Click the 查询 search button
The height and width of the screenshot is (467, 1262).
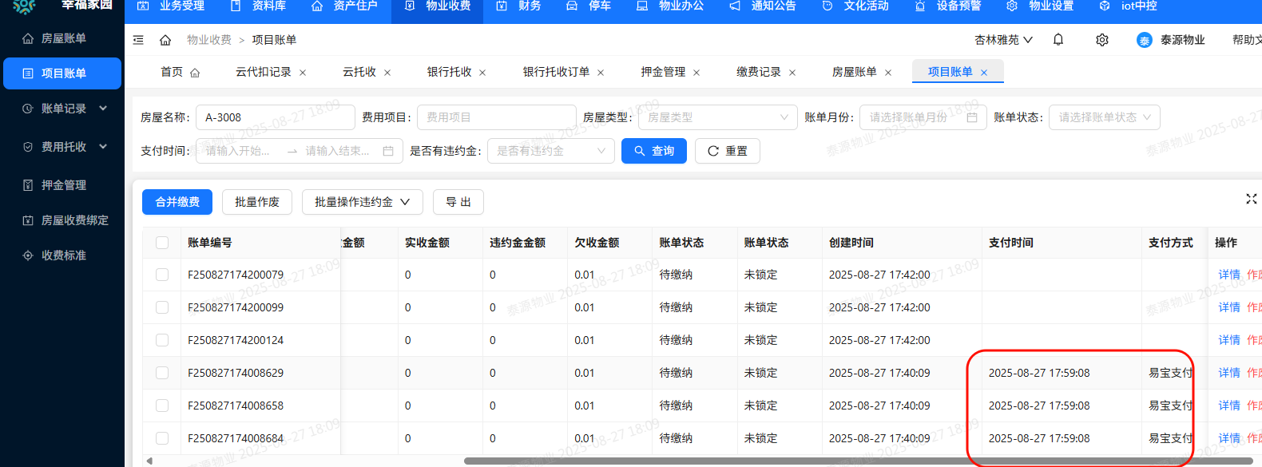pyautogui.click(x=654, y=151)
